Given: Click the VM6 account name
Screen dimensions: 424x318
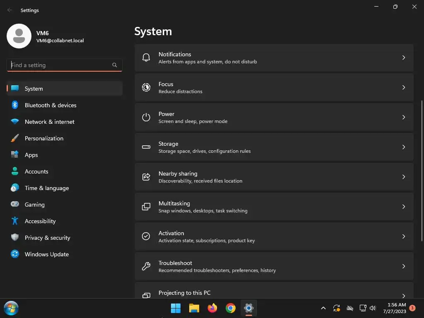Looking at the screenshot, I should click(x=43, y=33).
